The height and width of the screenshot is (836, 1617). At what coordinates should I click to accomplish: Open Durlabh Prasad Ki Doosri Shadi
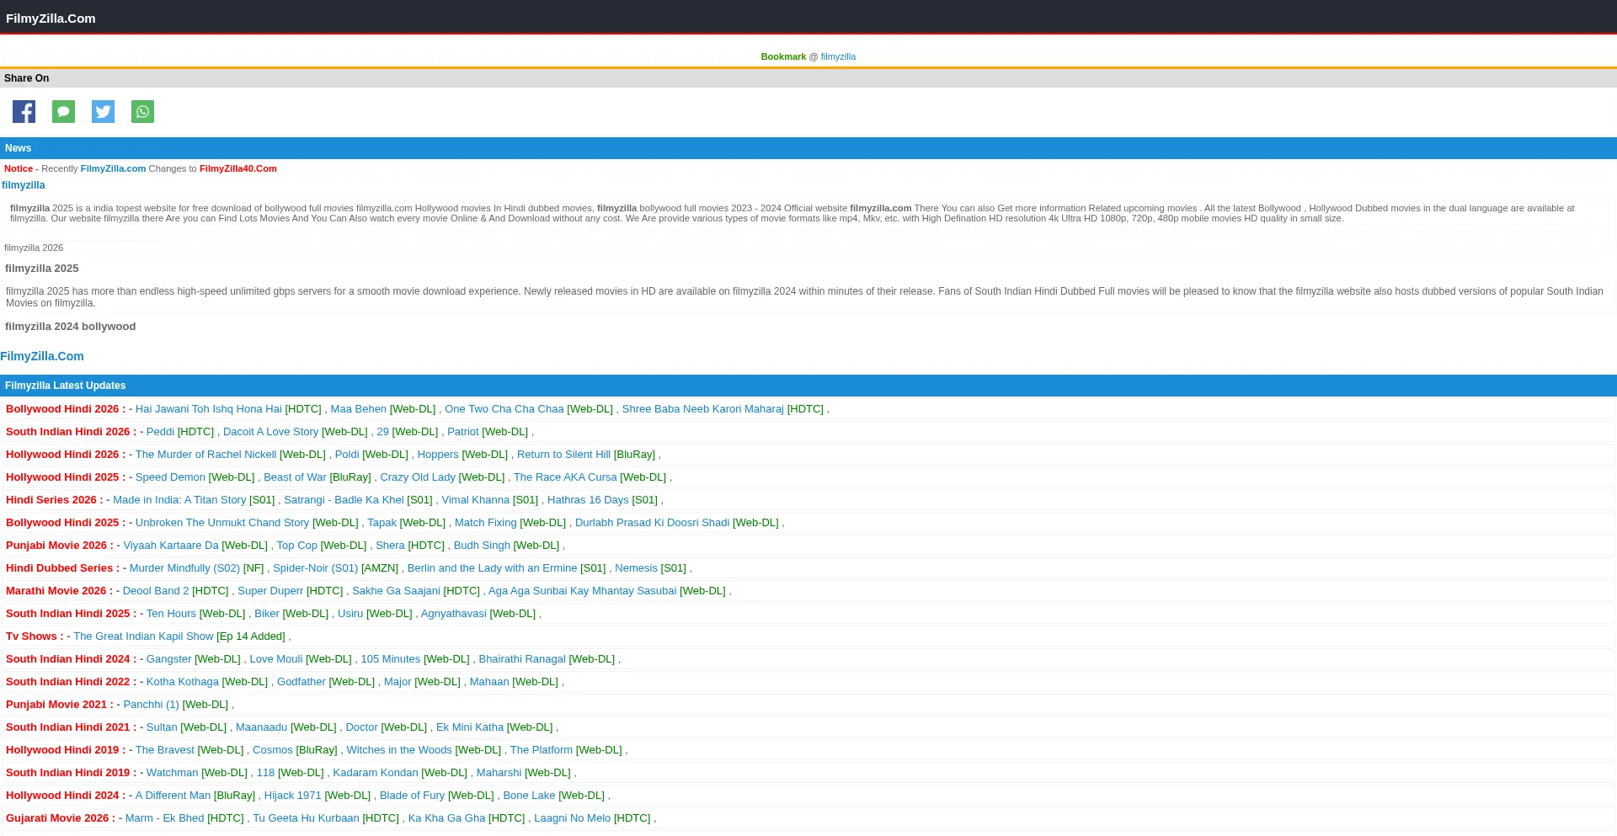[653, 523]
